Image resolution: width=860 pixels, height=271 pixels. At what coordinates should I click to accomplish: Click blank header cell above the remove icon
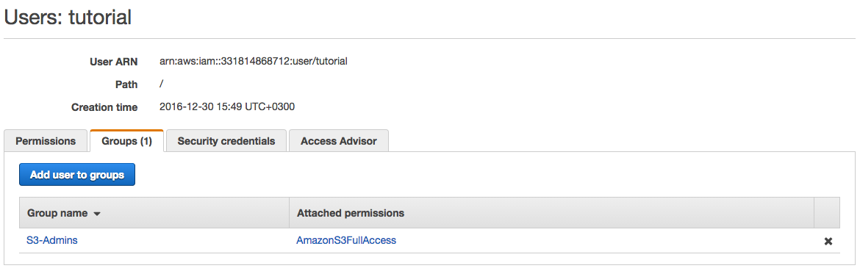(827, 213)
